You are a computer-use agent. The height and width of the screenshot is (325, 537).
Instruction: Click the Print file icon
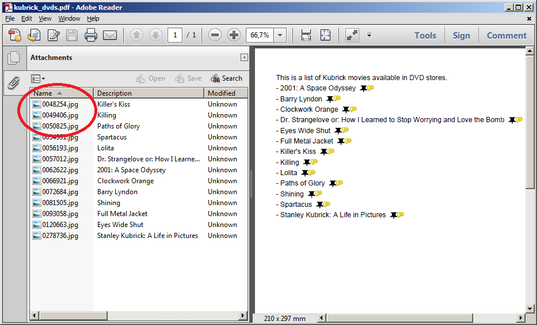point(91,36)
